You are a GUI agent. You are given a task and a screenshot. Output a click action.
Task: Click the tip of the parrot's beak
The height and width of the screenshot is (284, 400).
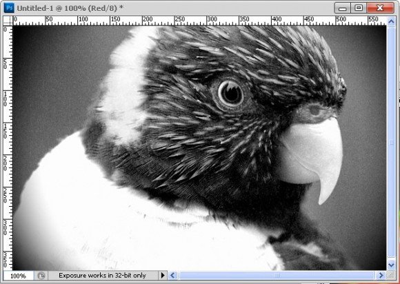pos(322,200)
